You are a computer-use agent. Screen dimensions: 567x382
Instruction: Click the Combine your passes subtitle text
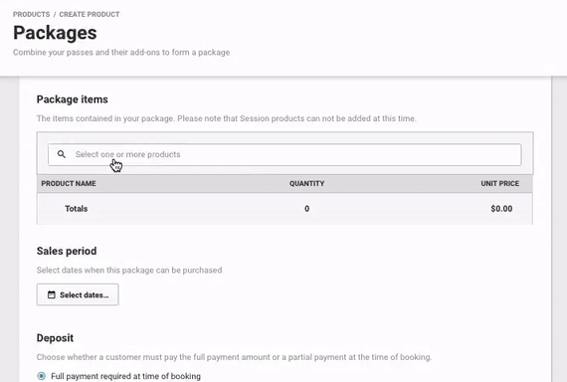121,52
